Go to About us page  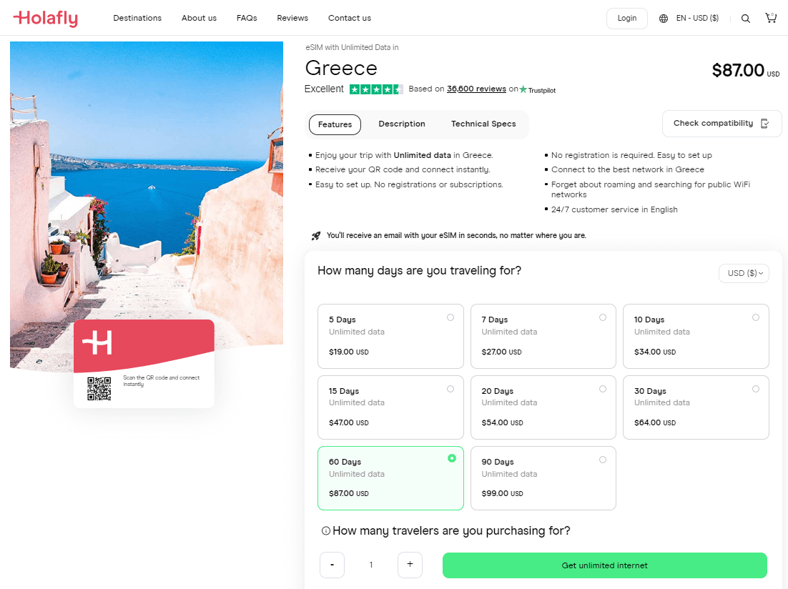(199, 18)
